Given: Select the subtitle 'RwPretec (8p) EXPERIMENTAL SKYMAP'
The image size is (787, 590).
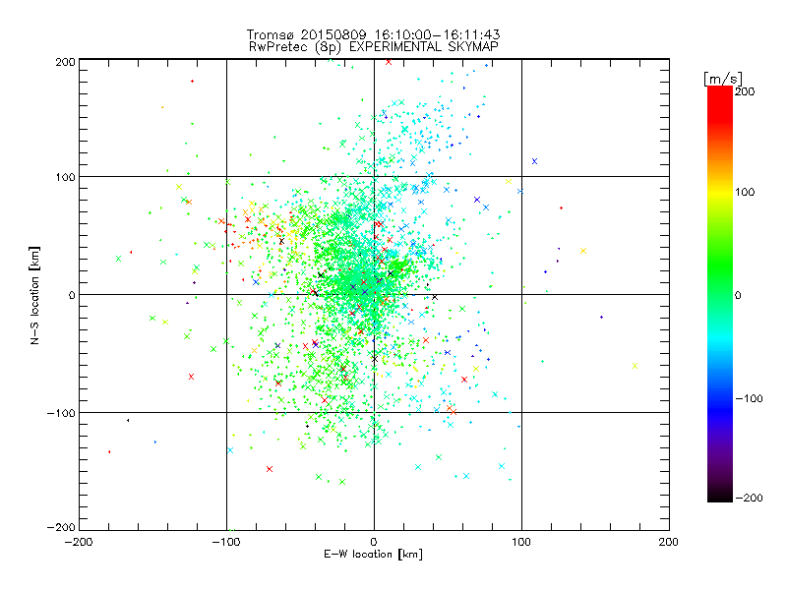Looking at the screenshot, I should pos(373,47).
